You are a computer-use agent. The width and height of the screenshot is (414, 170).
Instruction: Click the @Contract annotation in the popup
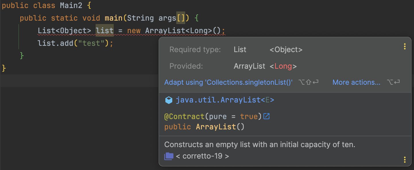184,116
